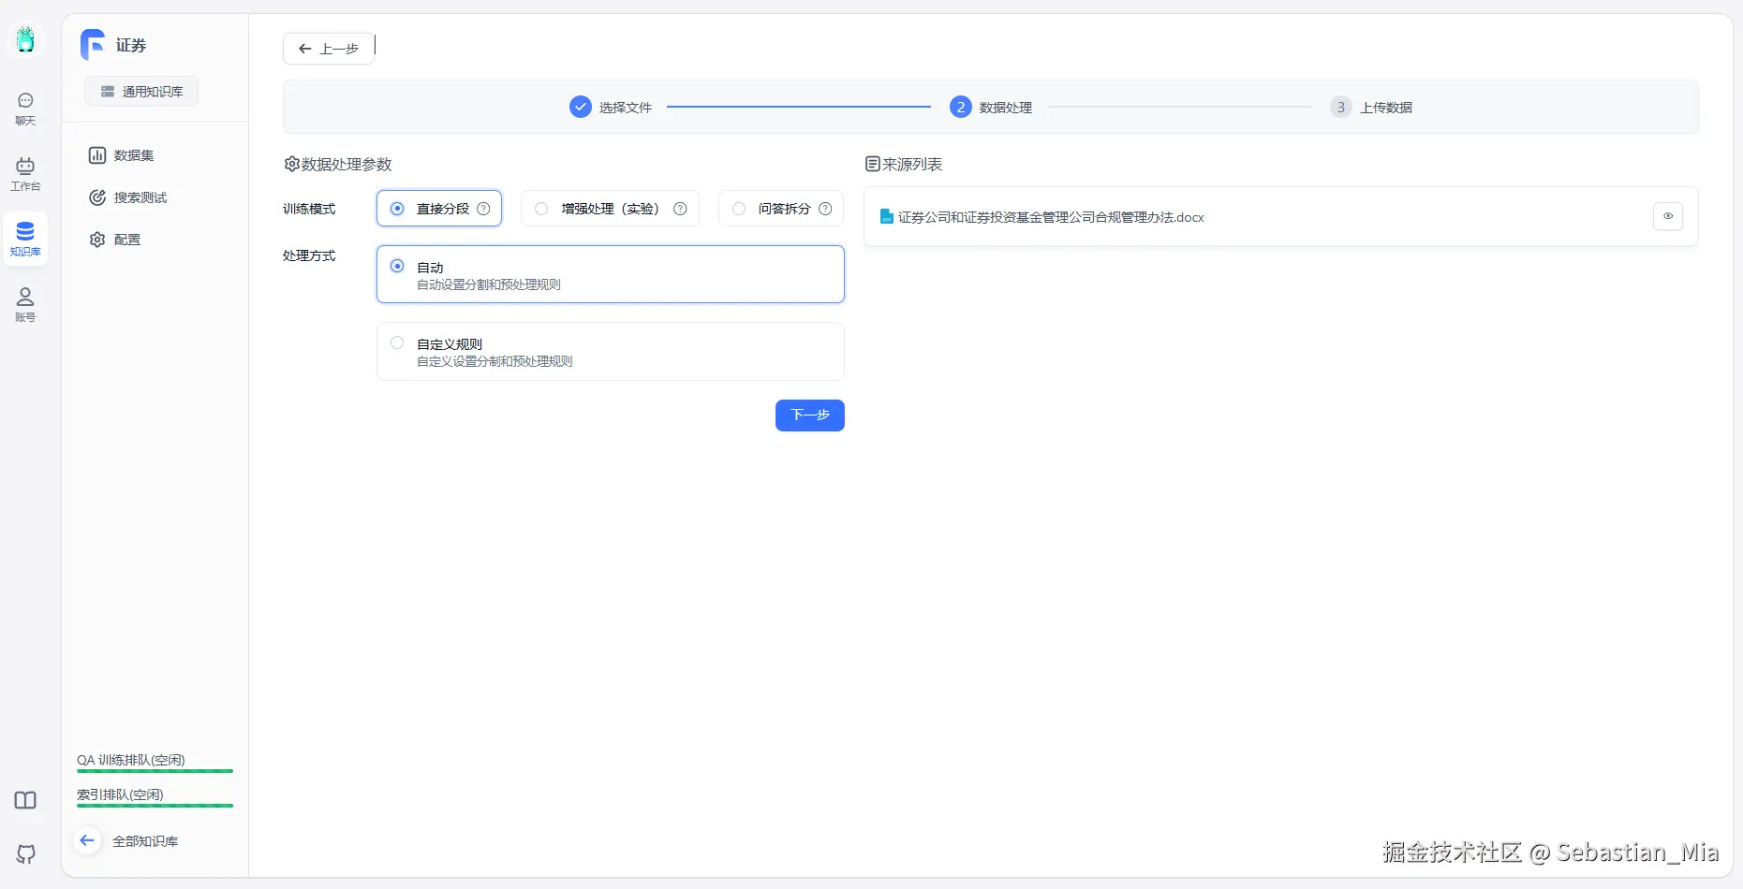Click the 搜索测试 target icon
Image resolution: width=1743 pixels, height=889 pixels.
point(97,197)
